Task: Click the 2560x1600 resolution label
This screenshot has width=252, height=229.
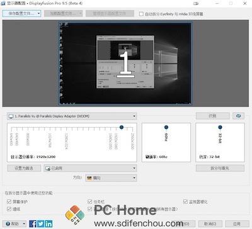Action: pos(132,141)
